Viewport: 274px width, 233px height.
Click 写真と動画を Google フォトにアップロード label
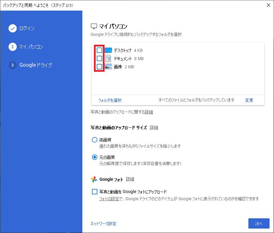point(133,192)
